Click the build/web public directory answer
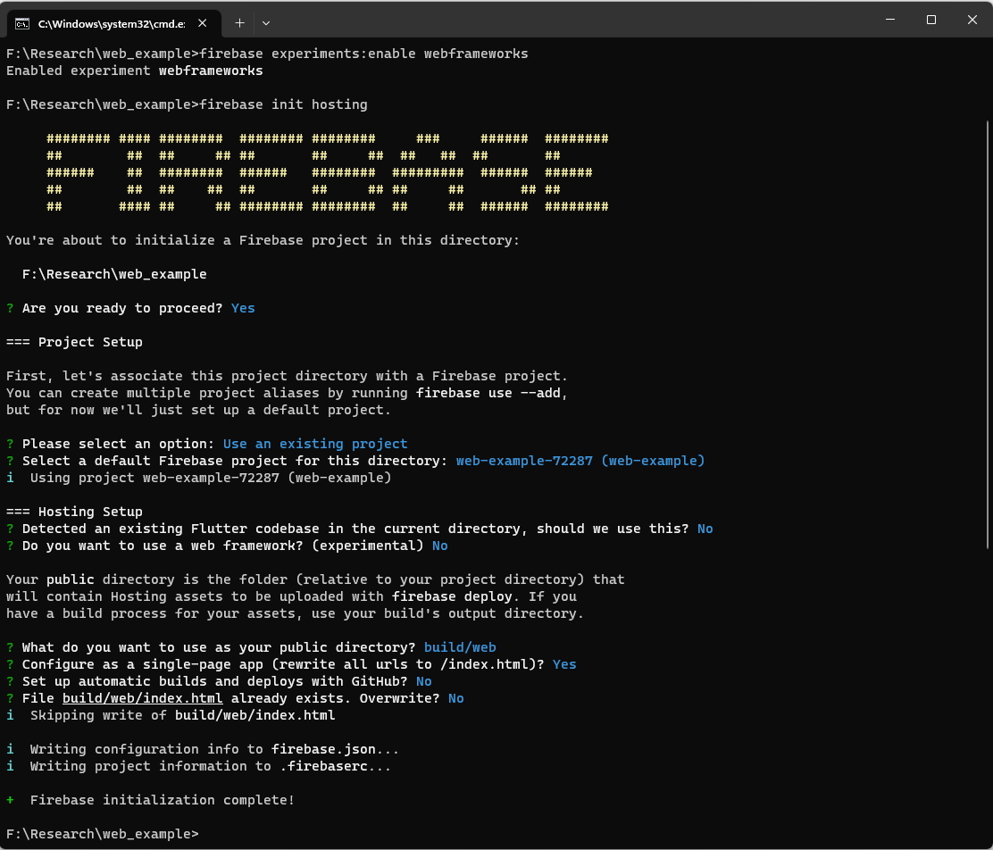Viewport: 993px width, 850px height. coord(460,647)
